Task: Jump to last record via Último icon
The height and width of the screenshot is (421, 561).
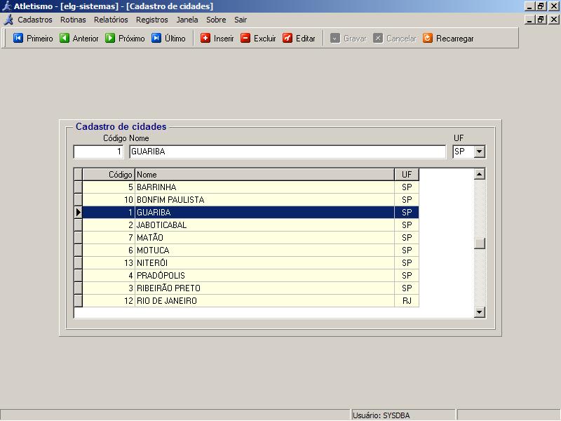Action: 156,38
